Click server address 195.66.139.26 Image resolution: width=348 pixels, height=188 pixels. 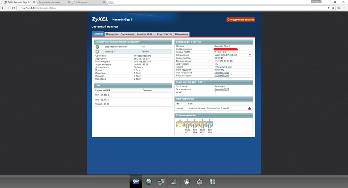[x=141, y=65]
